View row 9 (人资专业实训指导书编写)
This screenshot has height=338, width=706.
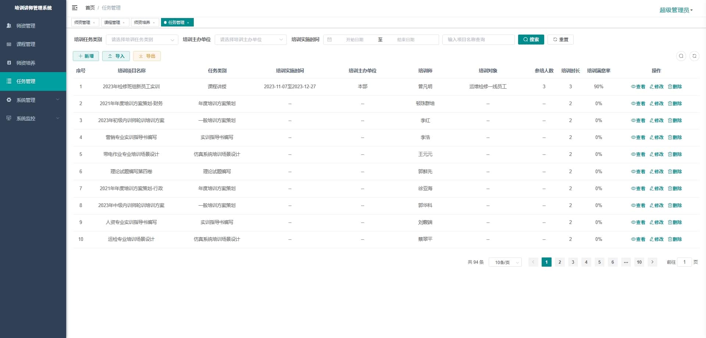point(638,223)
